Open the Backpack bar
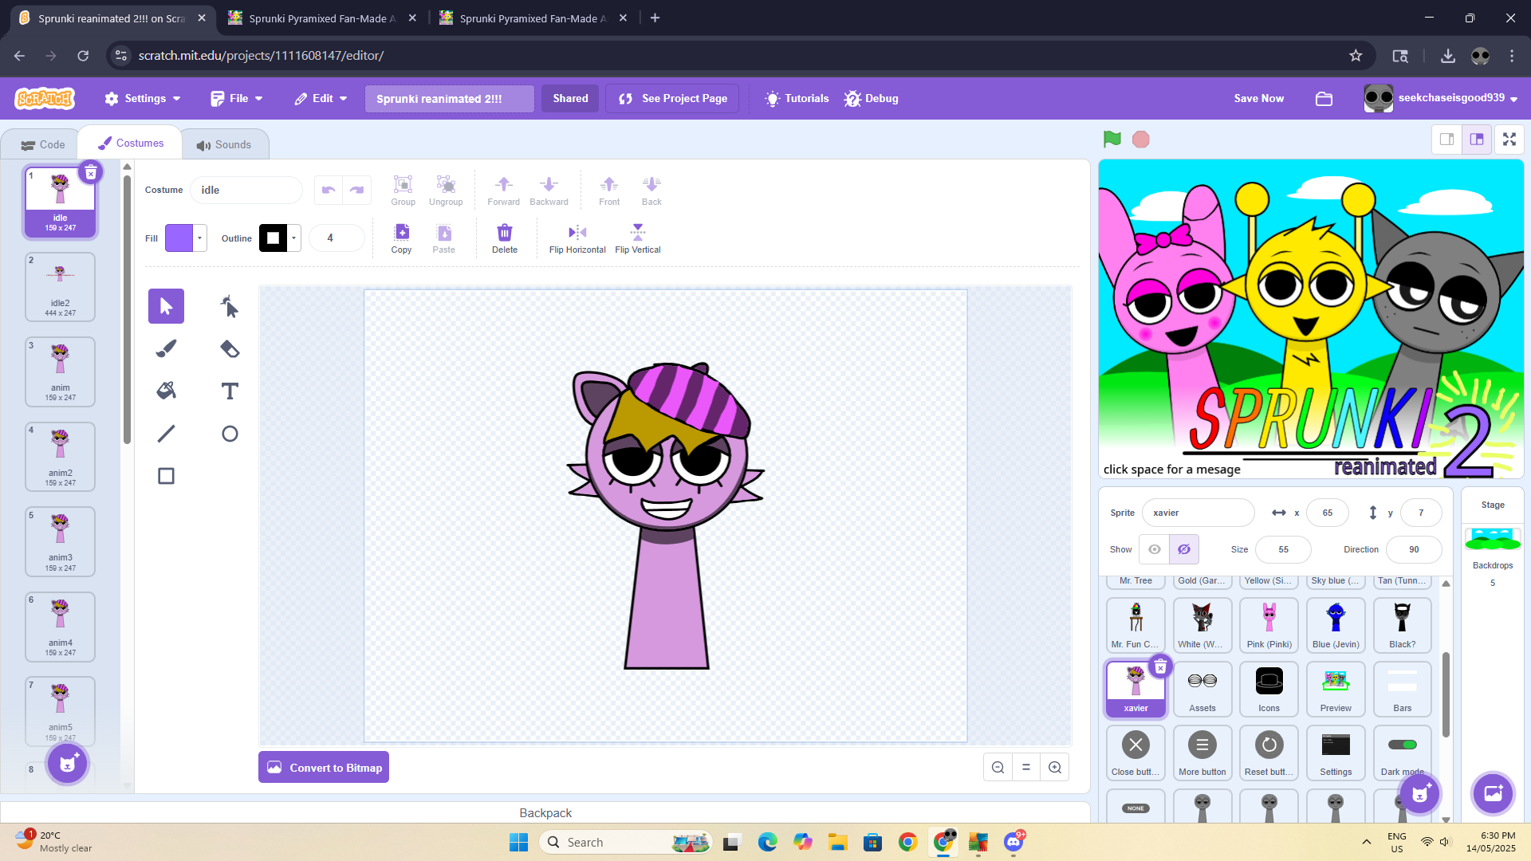Image resolution: width=1531 pixels, height=861 pixels. tap(545, 812)
